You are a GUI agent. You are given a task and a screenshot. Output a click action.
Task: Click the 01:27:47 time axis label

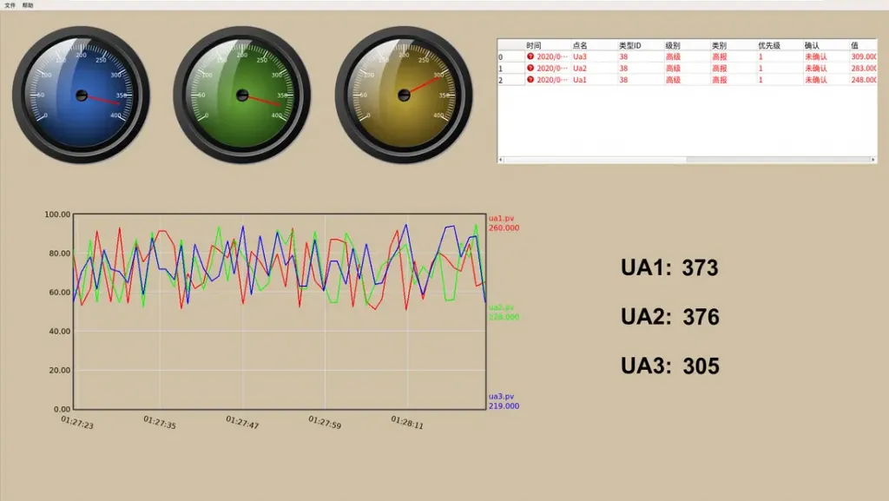pyautogui.click(x=242, y=422)
